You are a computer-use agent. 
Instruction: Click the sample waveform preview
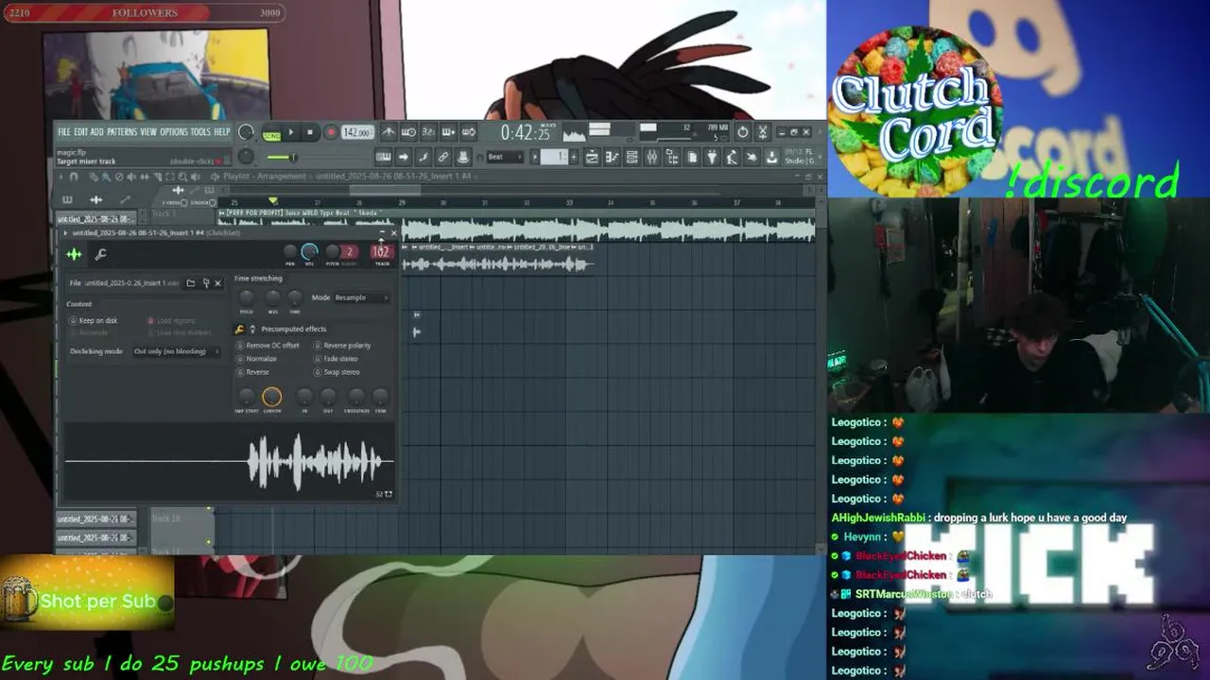[229, 461]
